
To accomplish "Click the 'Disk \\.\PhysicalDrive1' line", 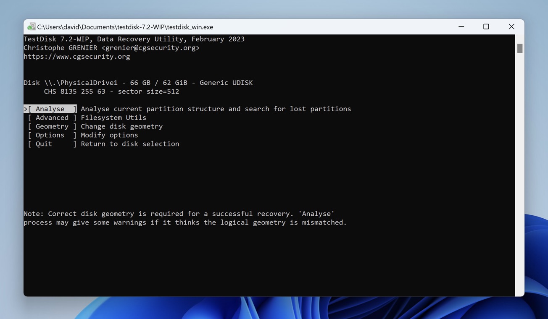I will [138, 83].
